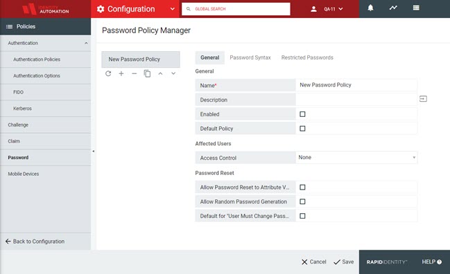Open the Configuration module dropdown chevron
The image size is (450, 274).
click(x=172, y=9)
